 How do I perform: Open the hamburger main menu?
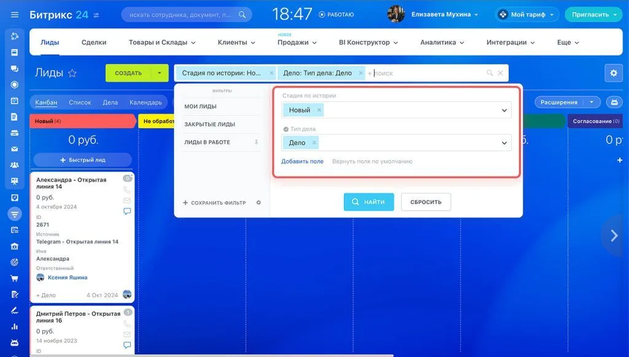point(15,15)
